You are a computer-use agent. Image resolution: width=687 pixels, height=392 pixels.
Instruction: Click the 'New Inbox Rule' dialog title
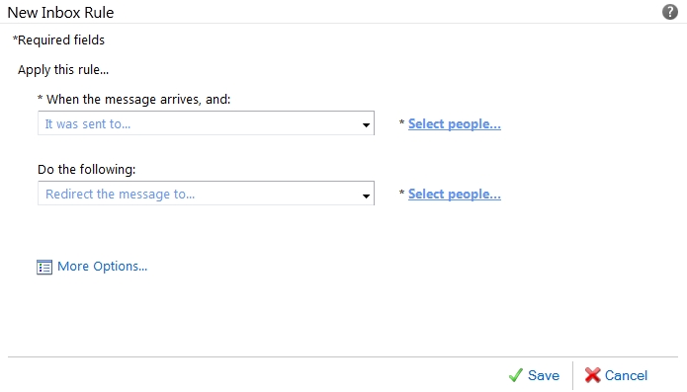pyautogui.click(x=60, y=13)
